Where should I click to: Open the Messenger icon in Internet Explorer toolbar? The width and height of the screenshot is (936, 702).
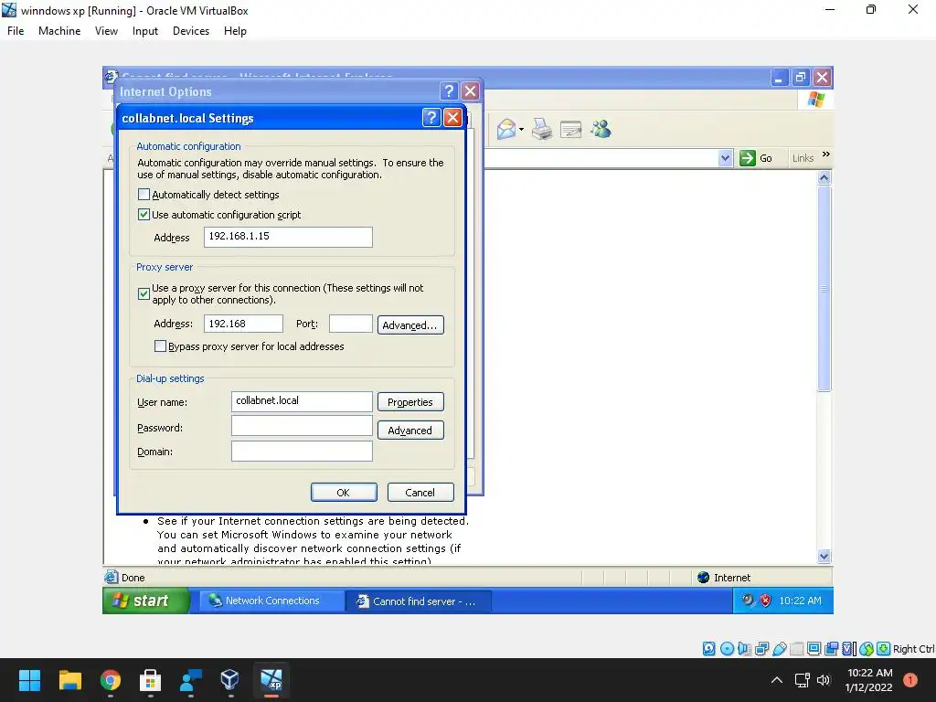pos(601,129)
